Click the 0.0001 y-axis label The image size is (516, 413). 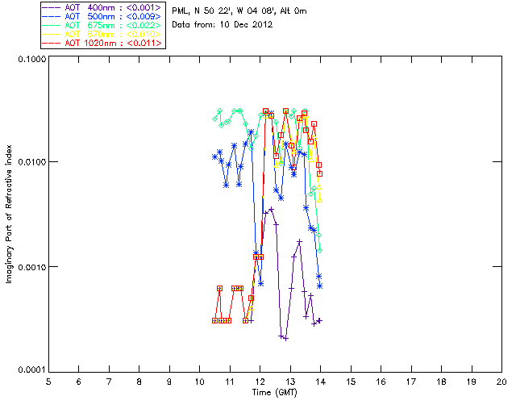32,370
